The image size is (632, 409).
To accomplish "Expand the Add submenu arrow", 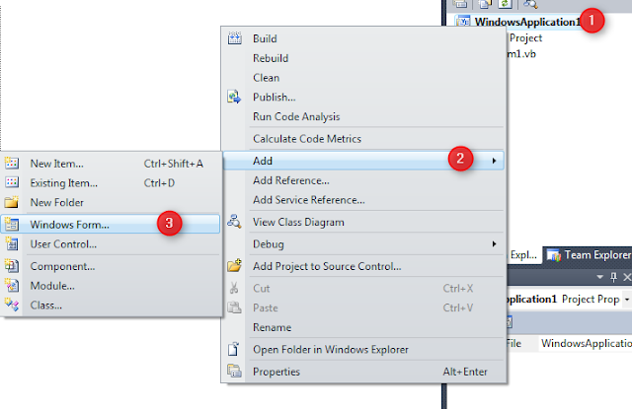I will click(494, 161).
